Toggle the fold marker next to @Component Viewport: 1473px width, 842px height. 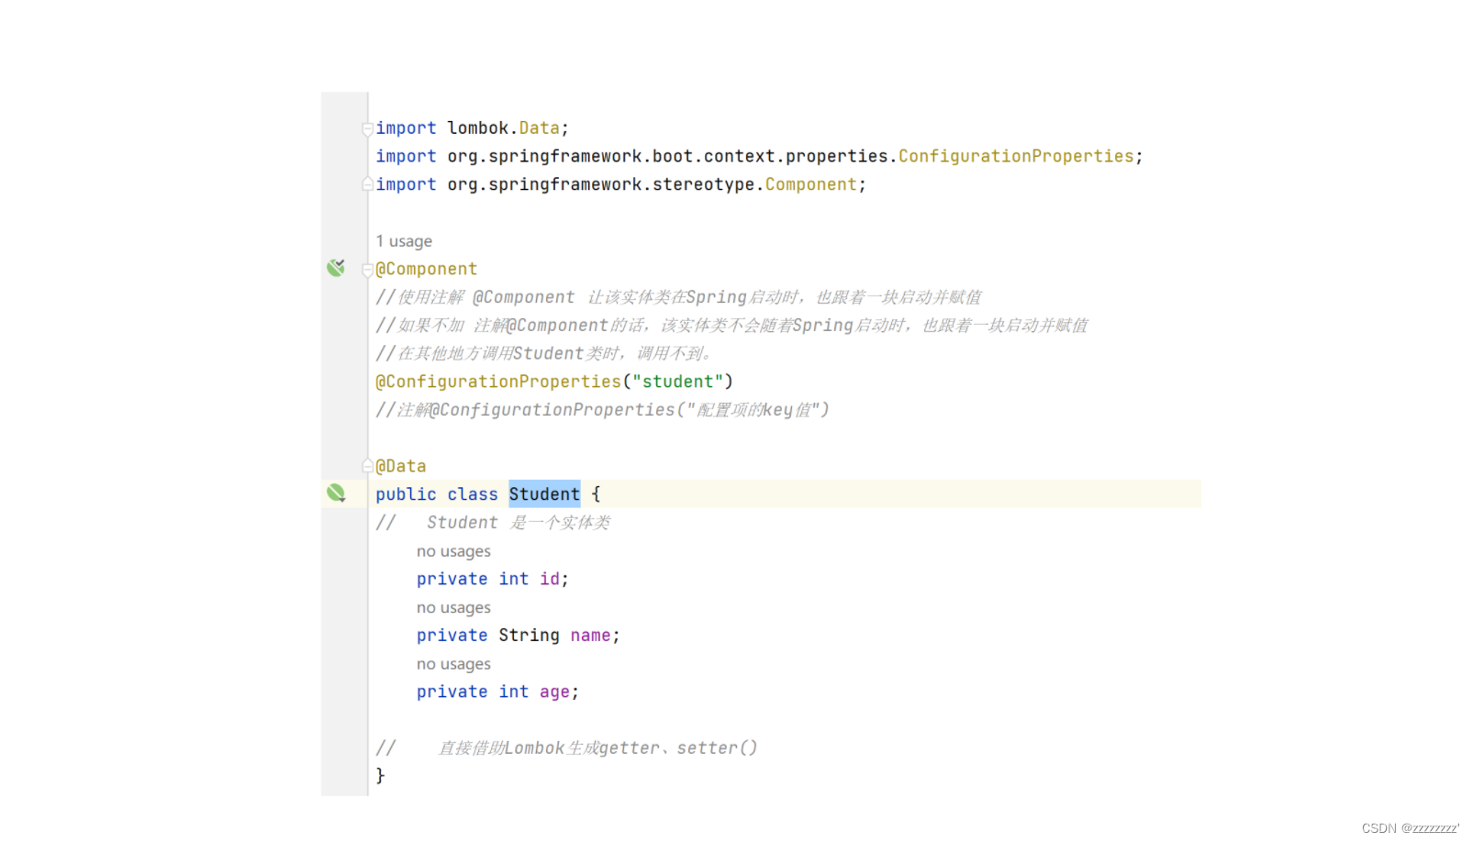367,270
